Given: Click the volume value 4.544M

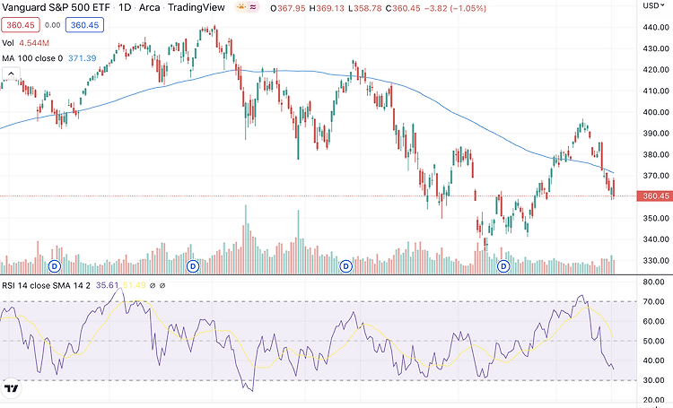Looking at the screenshot, I should coord(34,43).
